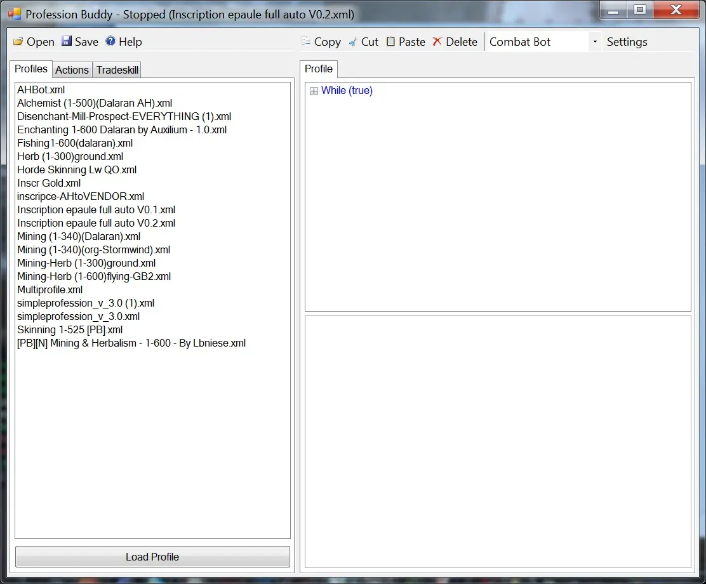Select Herb (1-300)ground.xml

[x=70, y=156]
